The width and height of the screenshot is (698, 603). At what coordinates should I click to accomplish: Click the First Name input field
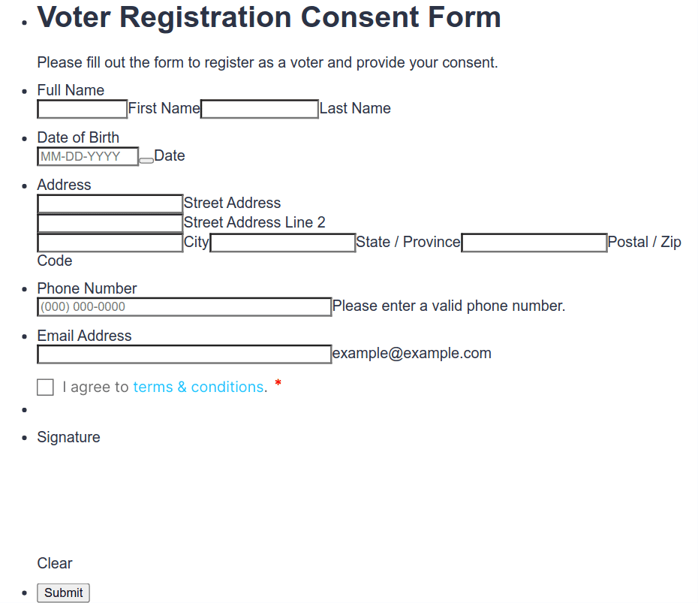(83, 110)
